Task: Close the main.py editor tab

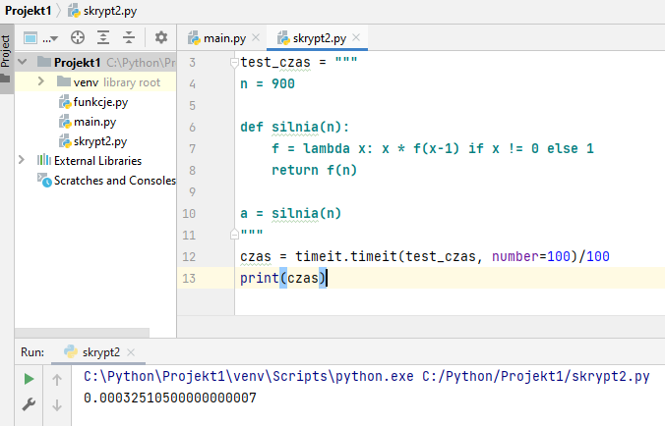Action: tap(256, 38)
